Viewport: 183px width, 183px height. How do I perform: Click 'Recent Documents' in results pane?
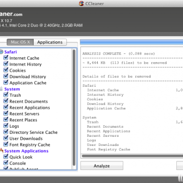(105, 127)
